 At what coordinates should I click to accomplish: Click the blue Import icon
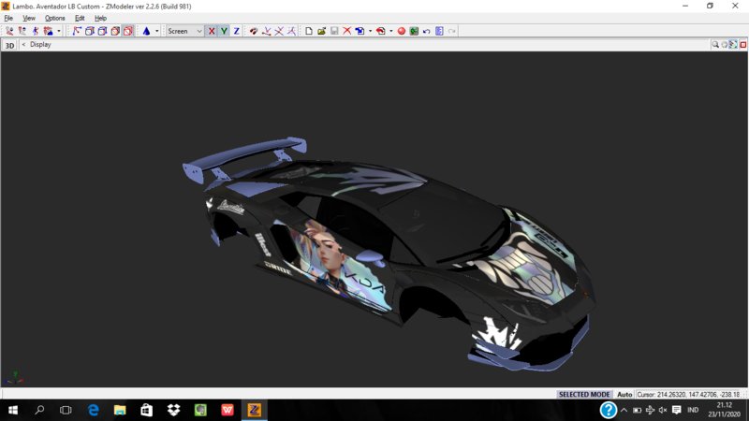[360, 31]
